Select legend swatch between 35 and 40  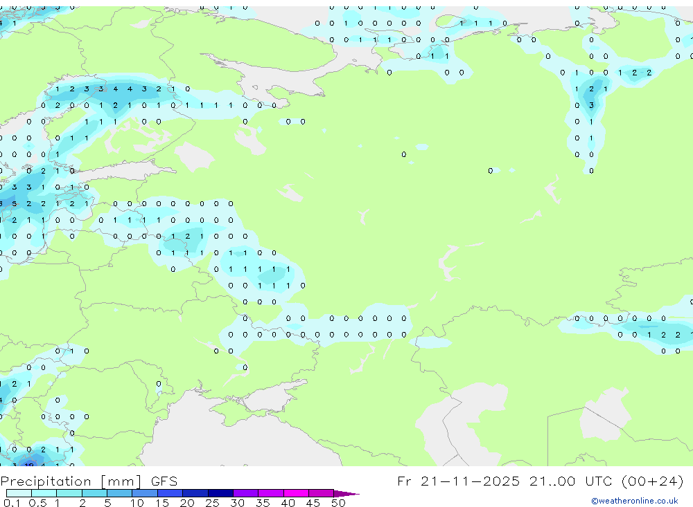pos(271,493)
